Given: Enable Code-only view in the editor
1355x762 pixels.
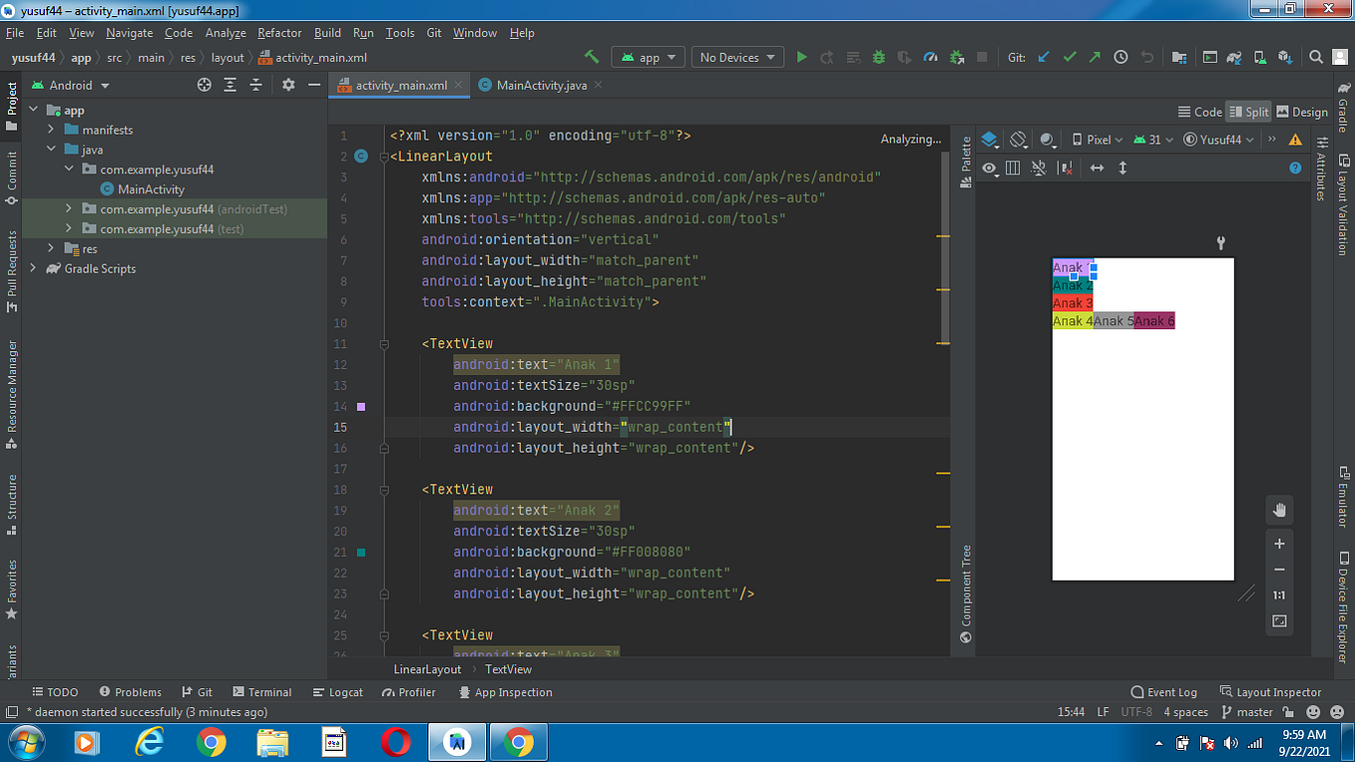Looking at the screenshot, I should [1199, 112].
